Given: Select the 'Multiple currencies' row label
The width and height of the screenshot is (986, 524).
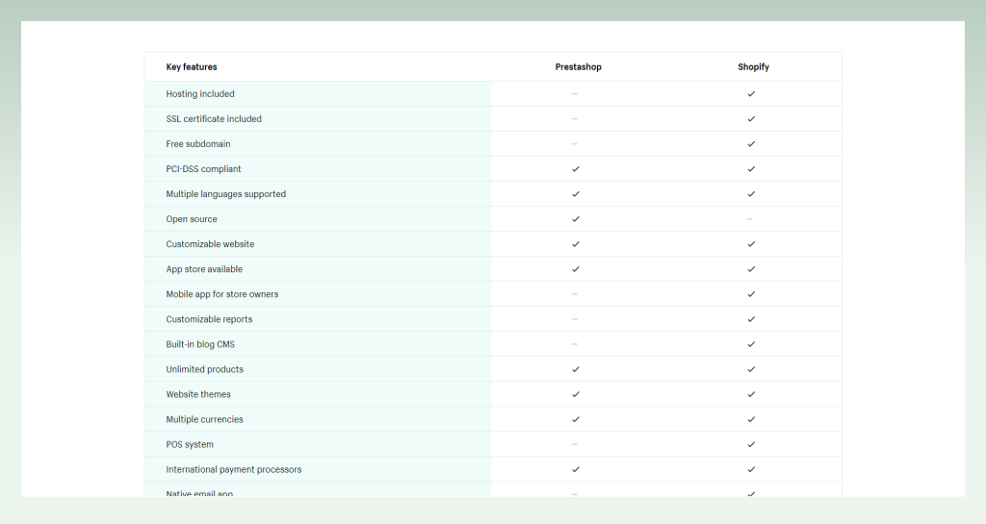Looking at the screenshot, I should point(204,420).
